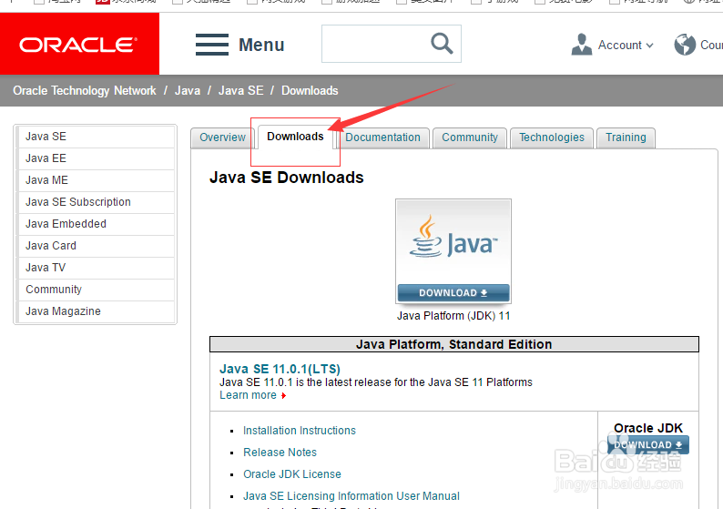Open Installation Instructions link
723x509 pixels.
pyautogui.click(x=300, y=430)
